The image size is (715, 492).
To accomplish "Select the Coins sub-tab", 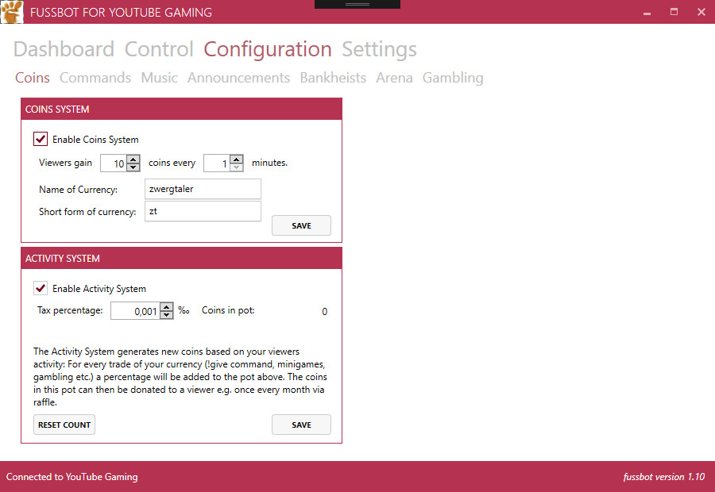I will [33, 78].
